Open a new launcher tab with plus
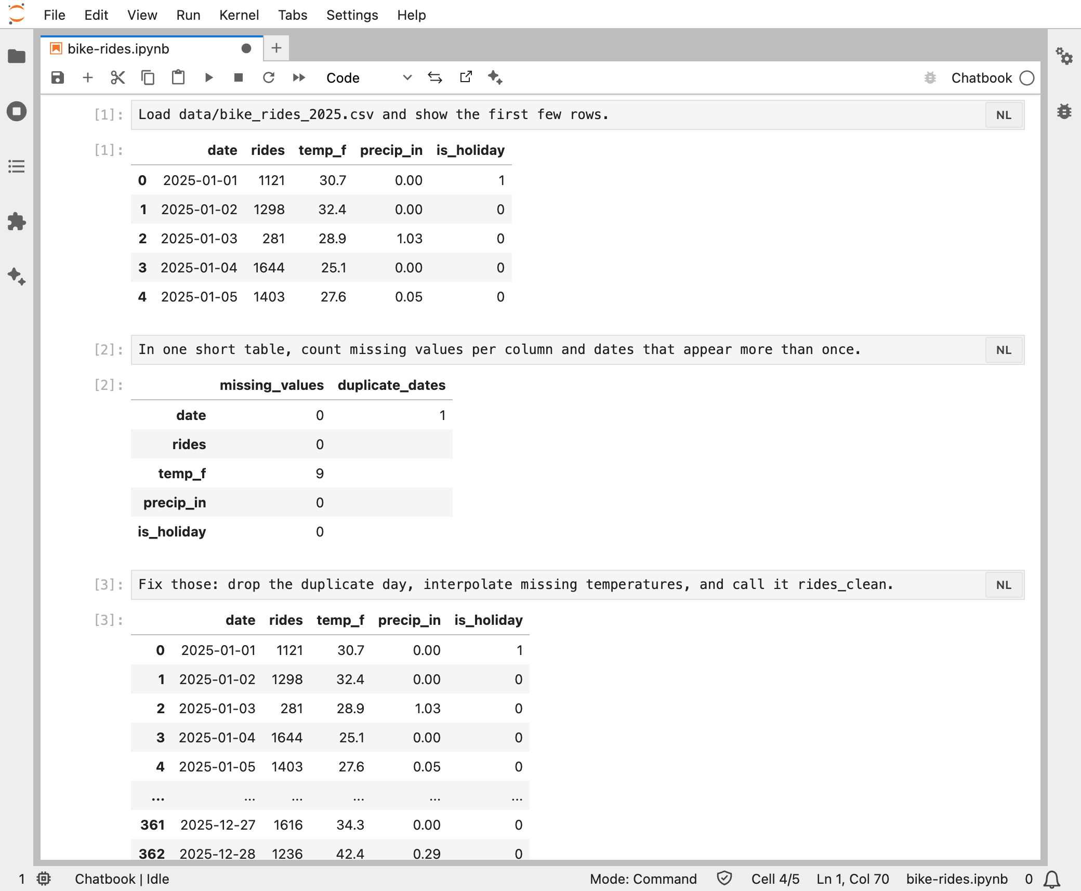This screenshot has width=1081, height=891. [276, 48]
